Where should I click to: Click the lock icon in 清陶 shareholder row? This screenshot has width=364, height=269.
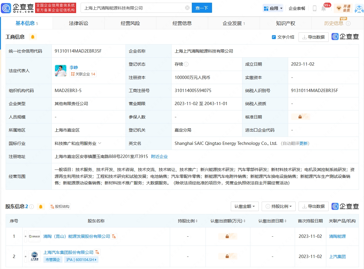click(227, 237)
